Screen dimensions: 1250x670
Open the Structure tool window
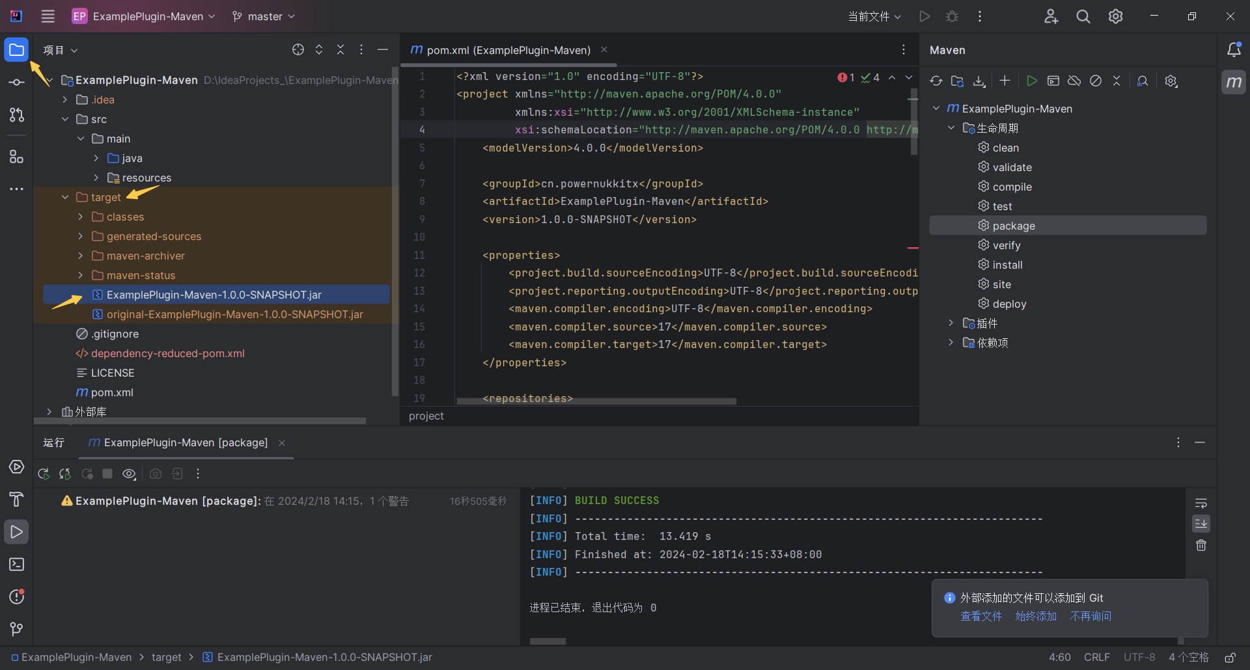coord(16,157)
